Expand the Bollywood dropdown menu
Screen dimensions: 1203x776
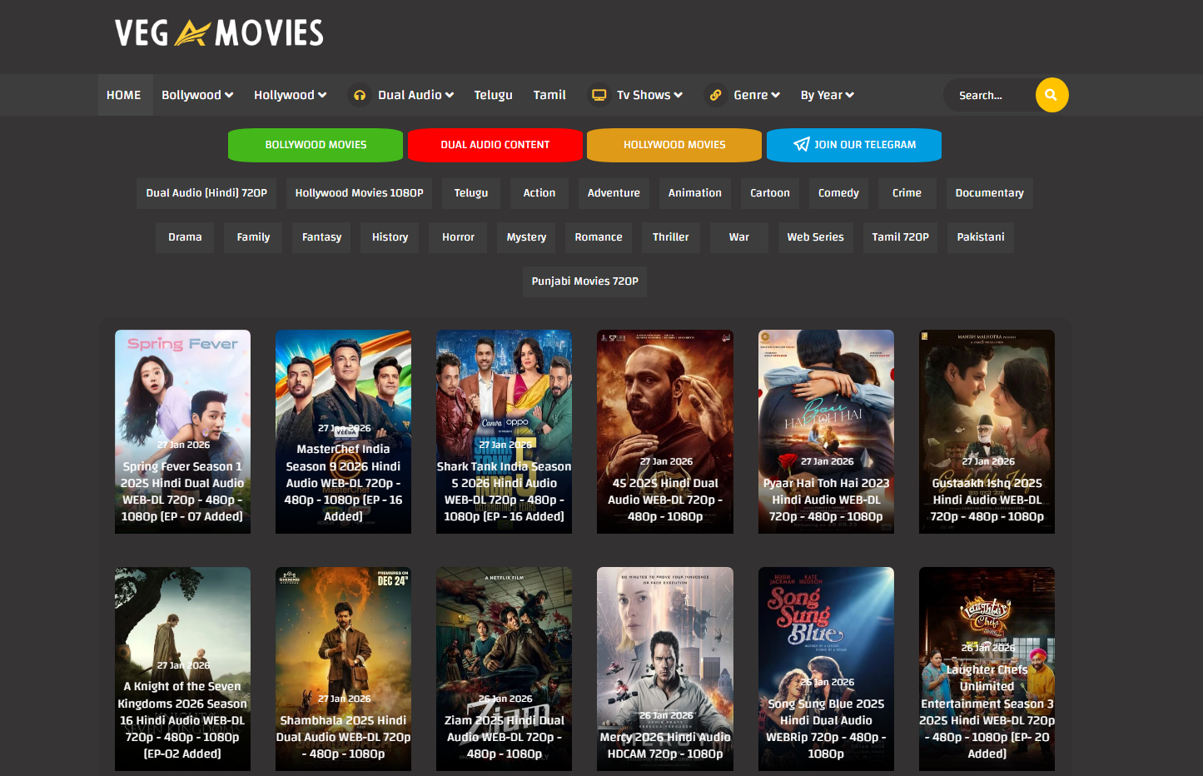[x=197, y=95]
